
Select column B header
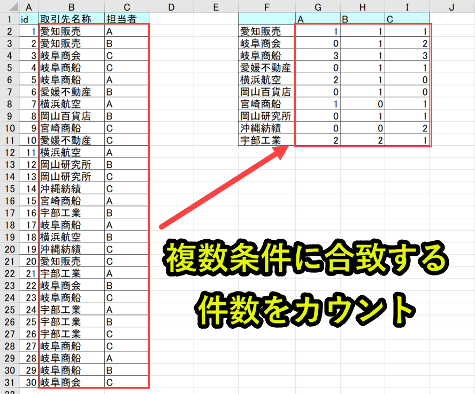(72, 6)
